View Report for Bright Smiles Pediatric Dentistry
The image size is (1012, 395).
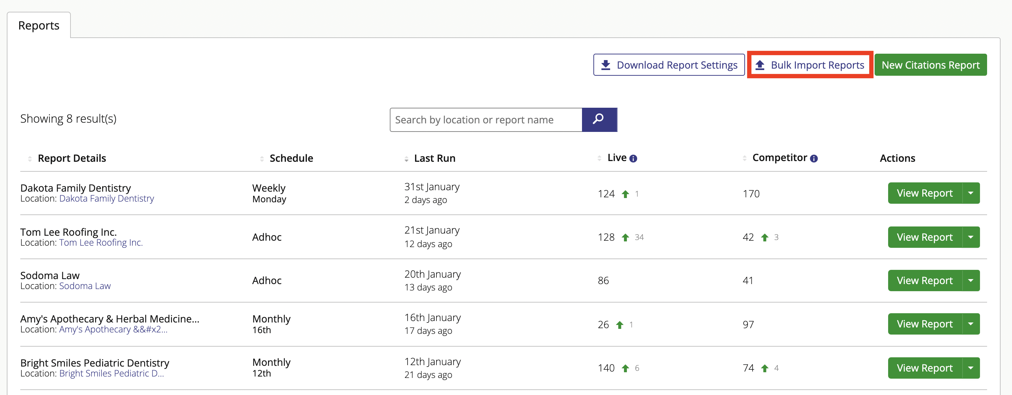pos(925,368)
